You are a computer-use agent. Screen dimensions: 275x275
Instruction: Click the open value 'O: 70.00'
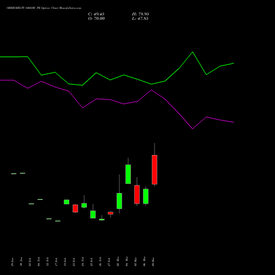pyautogui.click(x=96, y=19)
